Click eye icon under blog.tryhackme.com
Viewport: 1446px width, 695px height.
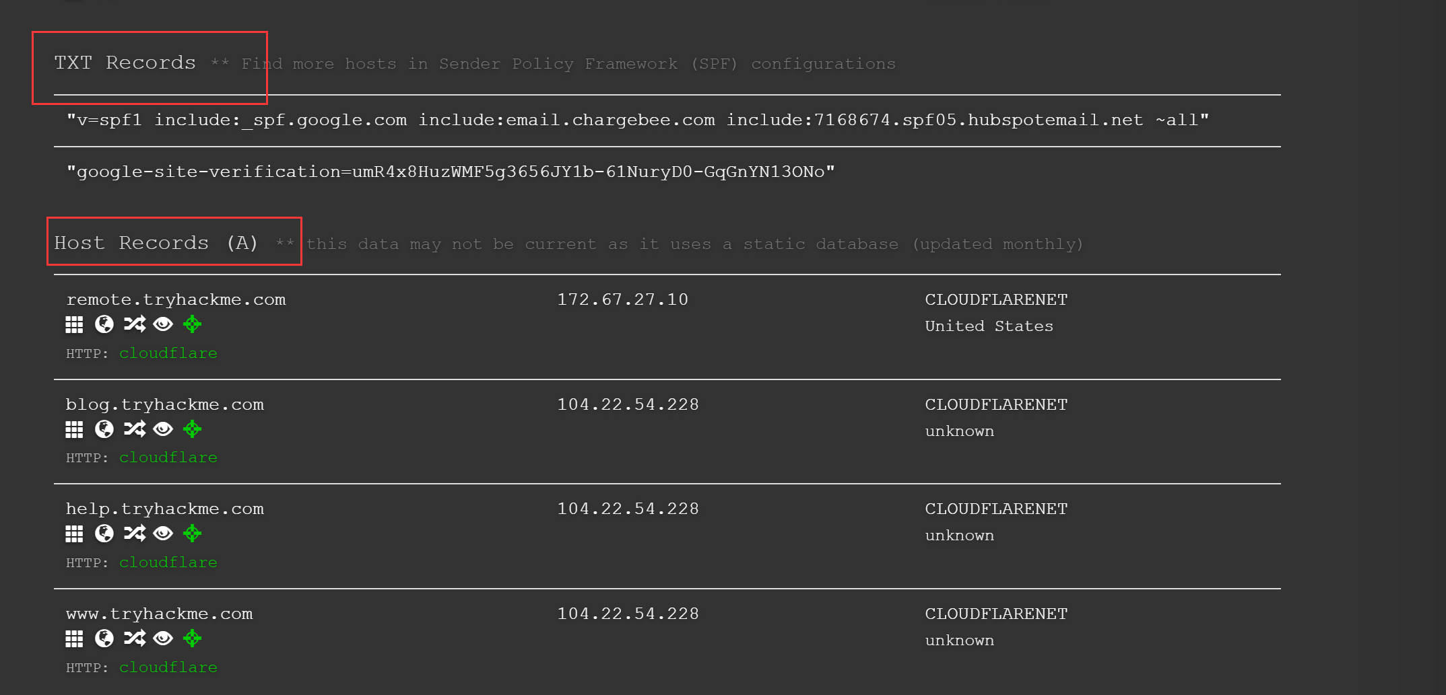point(163,429)
